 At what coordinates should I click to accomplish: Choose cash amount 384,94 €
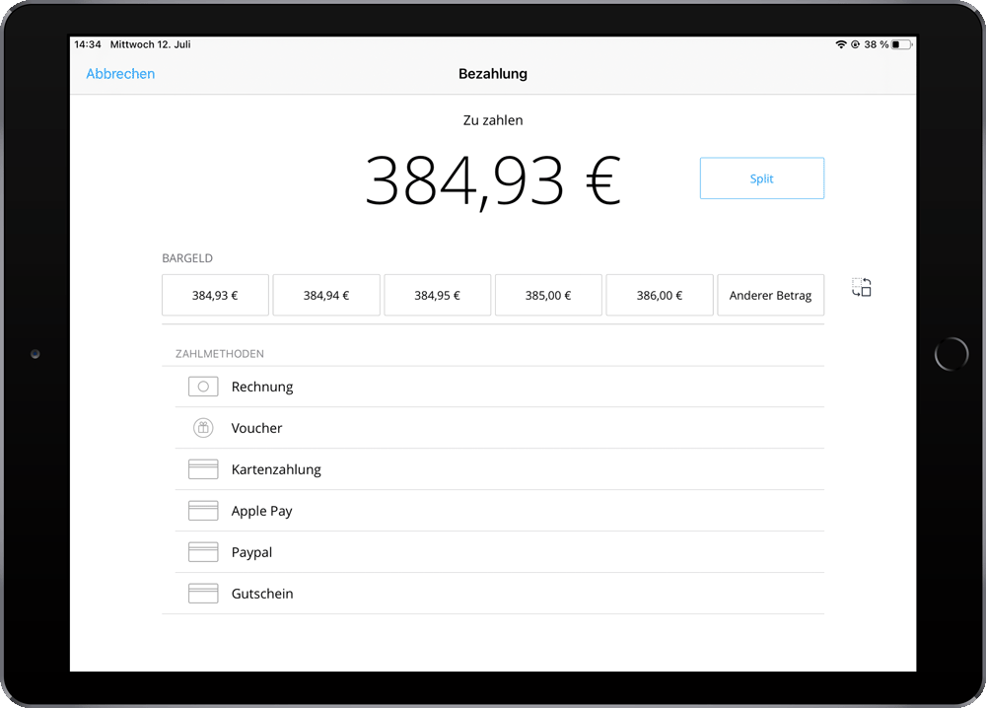pyautogui.click(x=326, y=295)
